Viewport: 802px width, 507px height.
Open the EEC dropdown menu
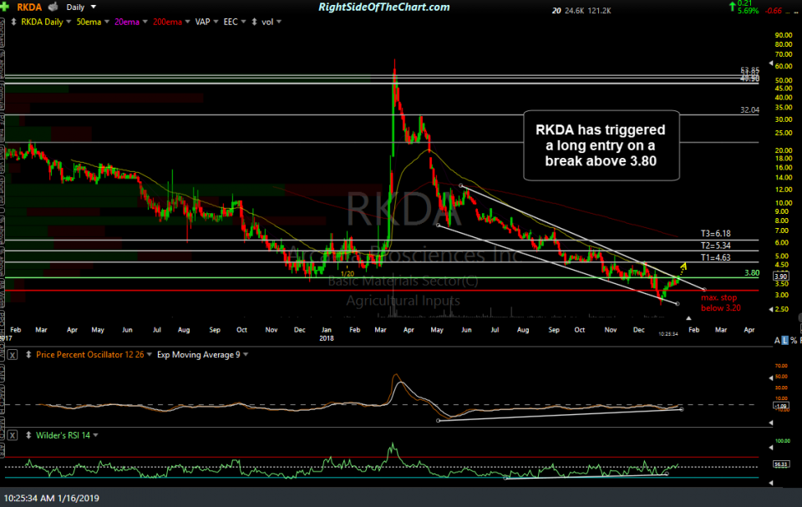click(x=243, y=22)
